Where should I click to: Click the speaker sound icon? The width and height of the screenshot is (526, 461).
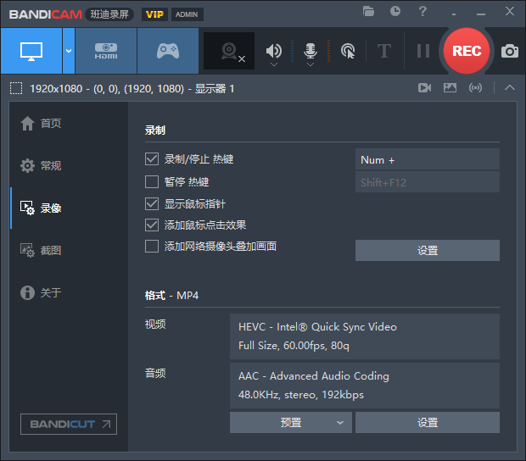pos(273,51)
